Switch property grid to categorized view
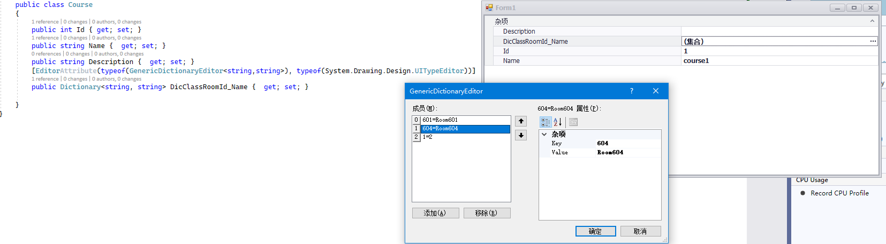Image resolution: width=886 pixels, height=244 pixels. coord(546,122)
